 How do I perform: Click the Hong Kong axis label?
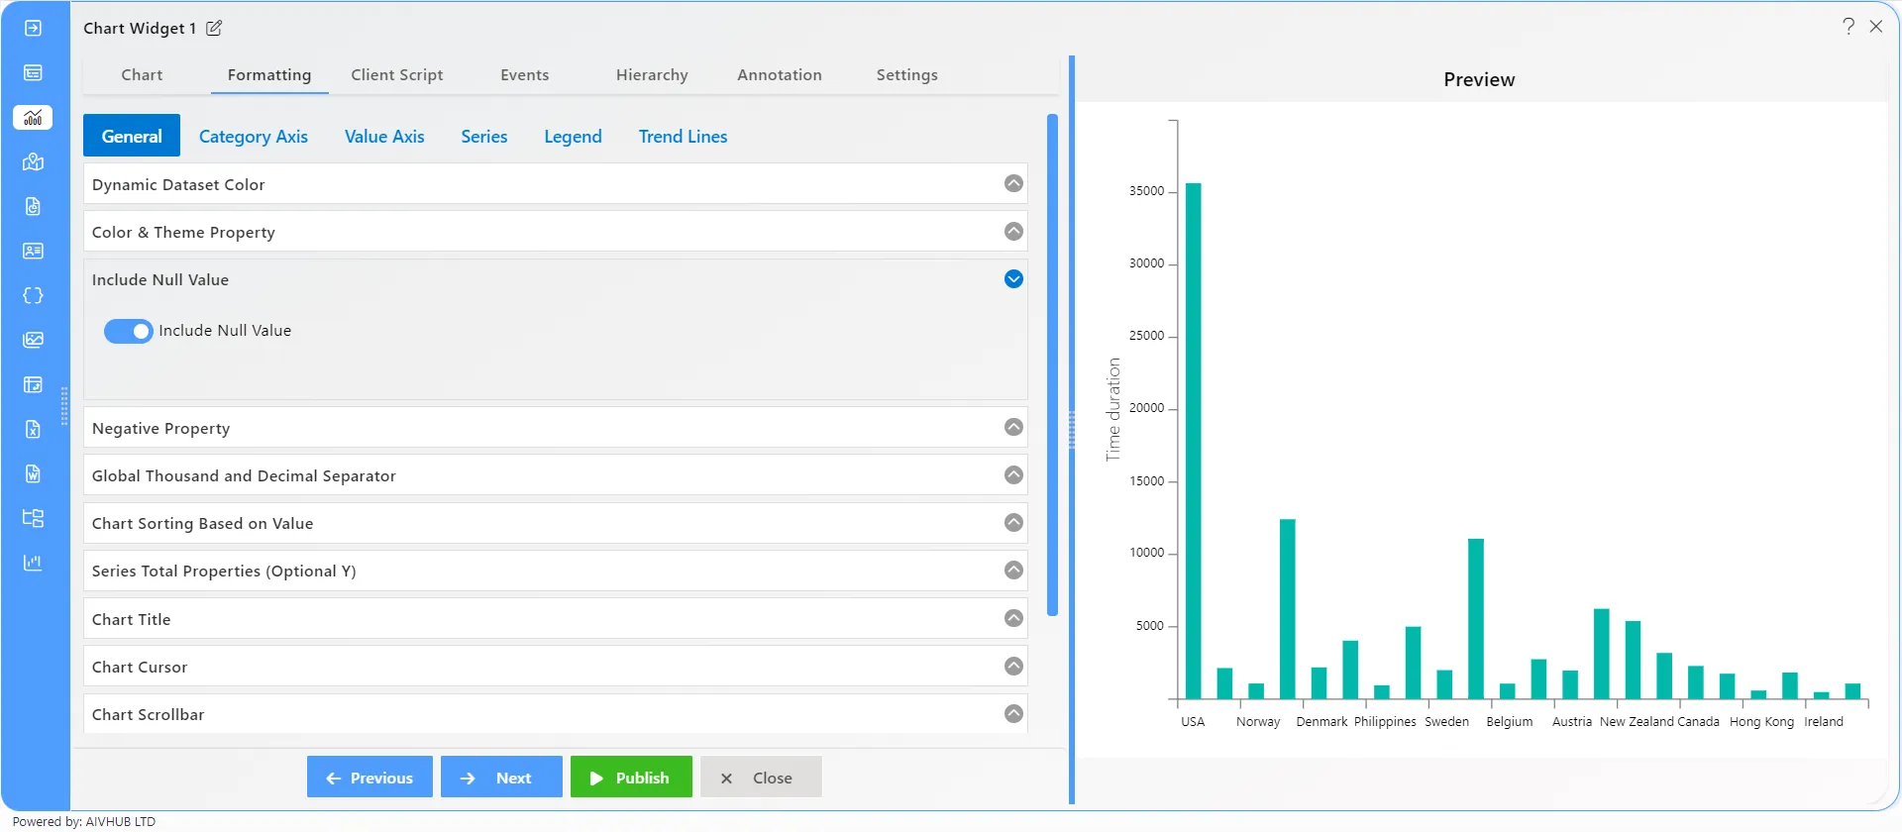[1761, 722]
